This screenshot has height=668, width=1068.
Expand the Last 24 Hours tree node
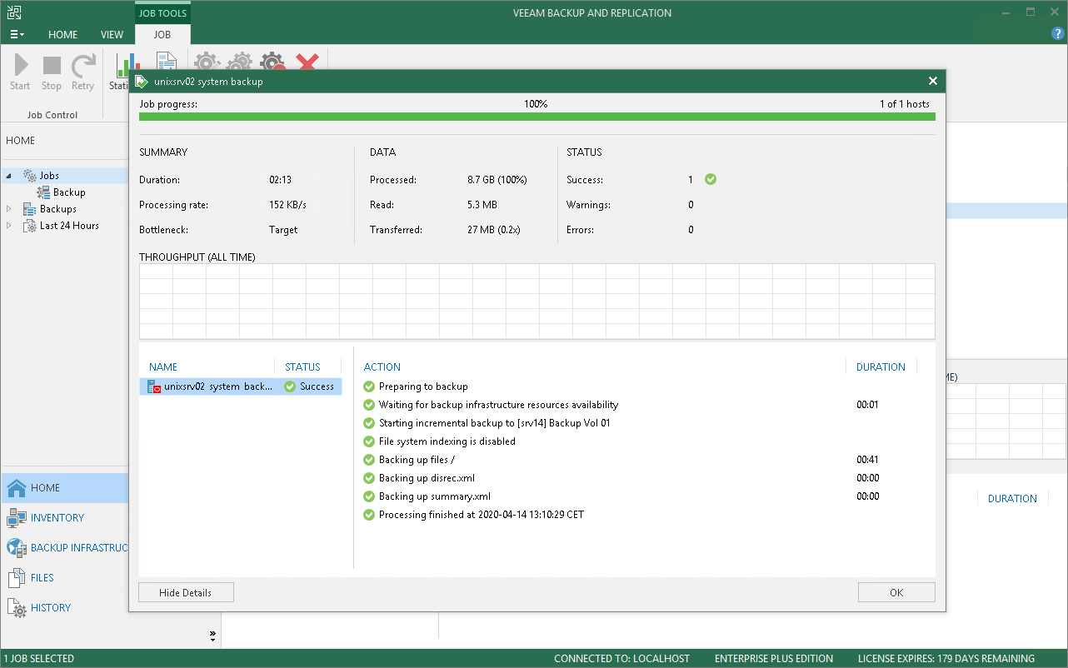point(9,226)
